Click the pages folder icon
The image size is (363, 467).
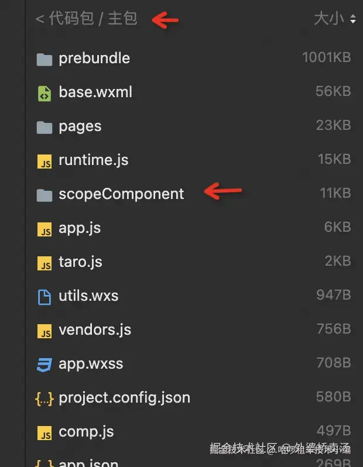[x=44, y=127]
